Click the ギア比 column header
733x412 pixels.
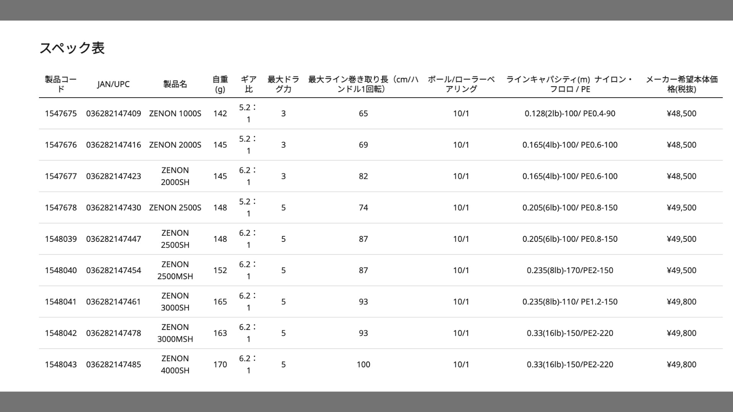[249, 84]
